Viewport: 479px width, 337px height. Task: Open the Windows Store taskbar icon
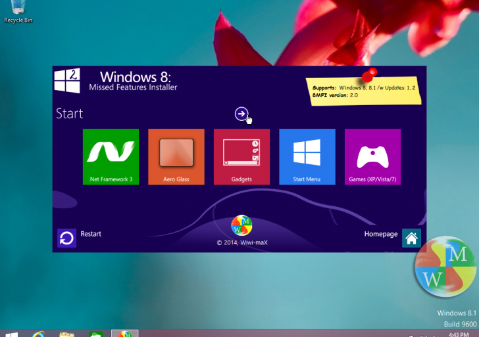click(95, 334)
